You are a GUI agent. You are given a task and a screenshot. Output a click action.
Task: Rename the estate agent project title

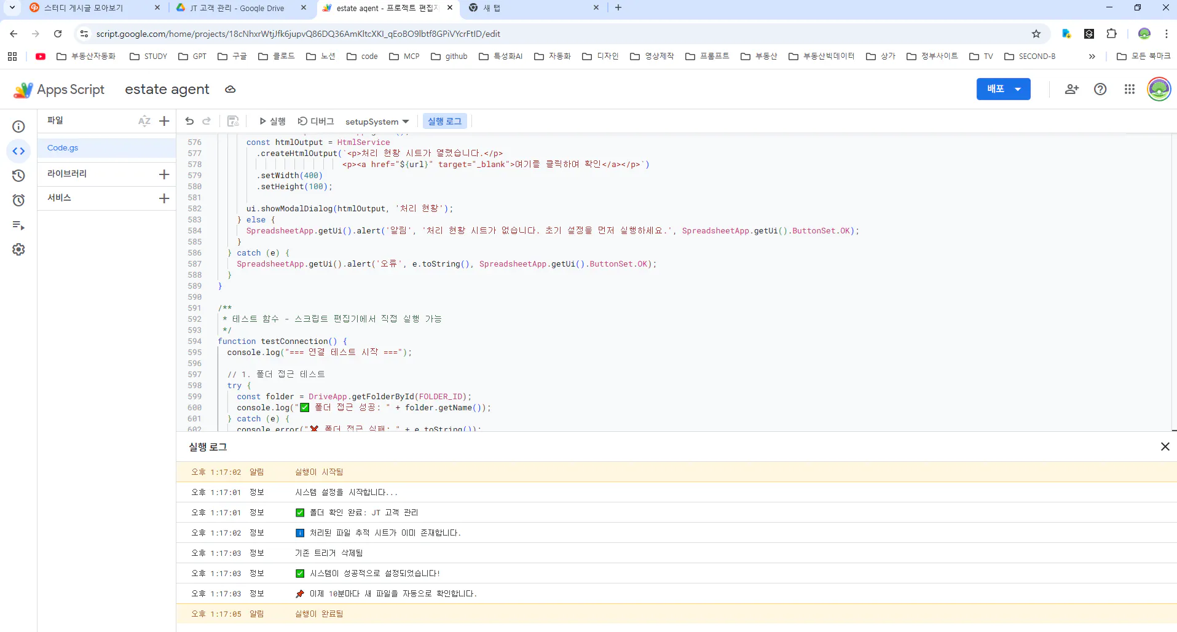[167, 90]
